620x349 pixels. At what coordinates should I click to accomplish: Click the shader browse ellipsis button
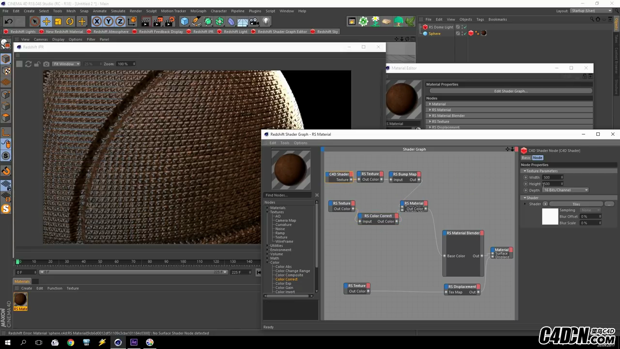click(x=609, y=204)
